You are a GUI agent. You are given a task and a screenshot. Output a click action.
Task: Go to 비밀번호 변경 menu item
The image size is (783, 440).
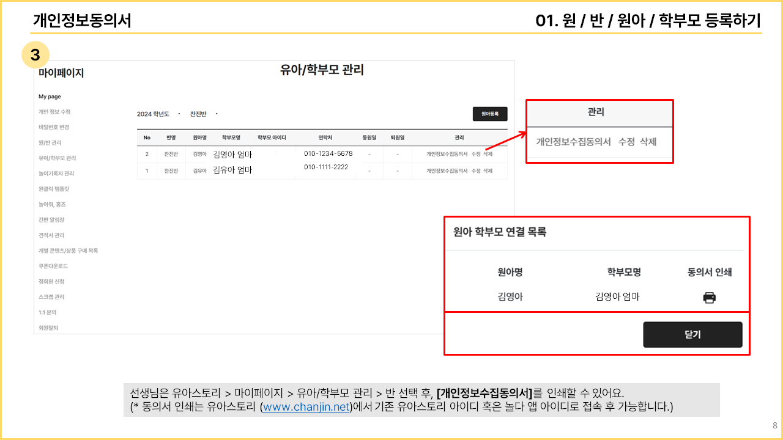click(x=54, y=127)
